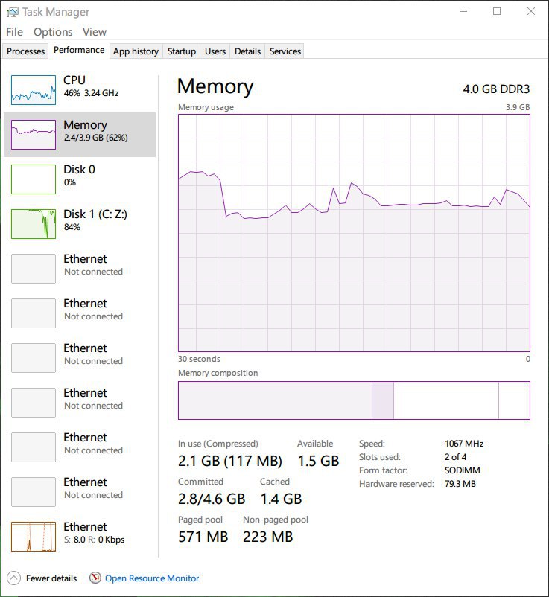Open the Services tab
Image resolution: width=549 pixels, height=597 pixels.
[x=285, y=51]
